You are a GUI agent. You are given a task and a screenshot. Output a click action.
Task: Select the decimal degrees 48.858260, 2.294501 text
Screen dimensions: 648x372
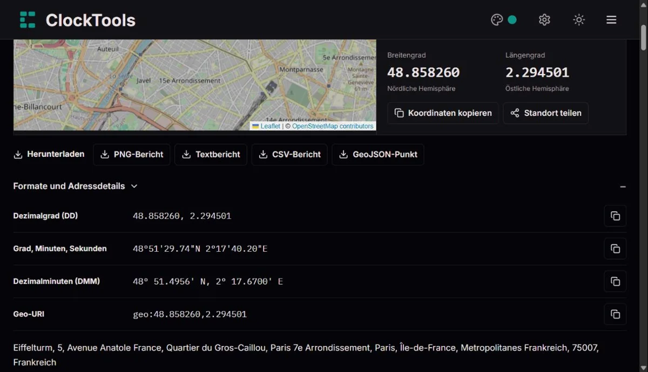click(182, 216)
